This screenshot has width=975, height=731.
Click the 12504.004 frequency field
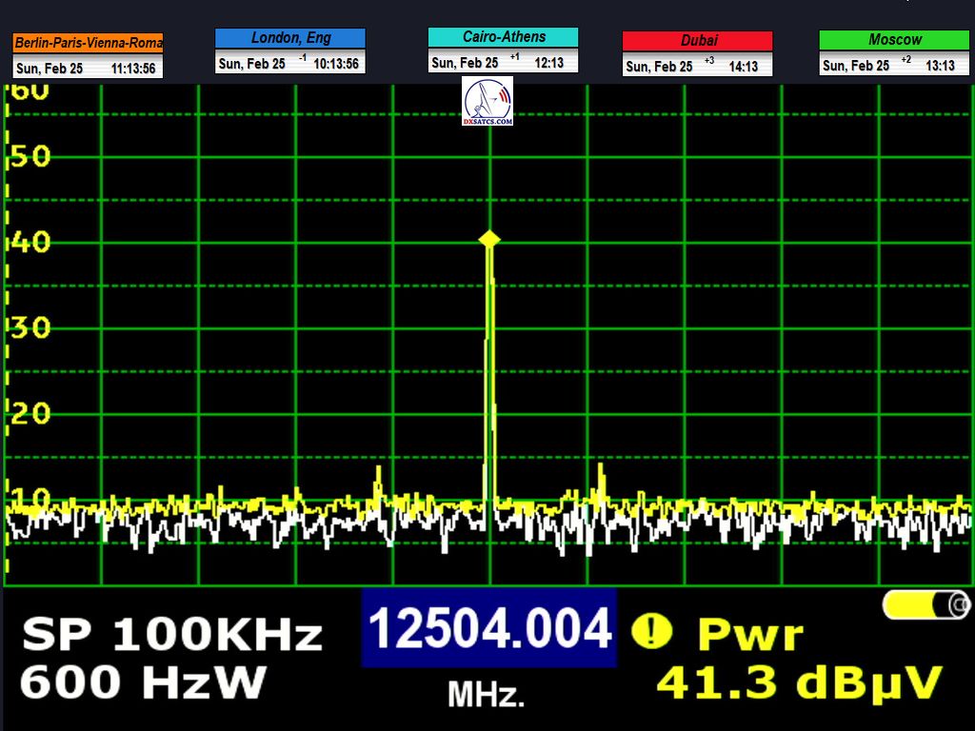488,629
